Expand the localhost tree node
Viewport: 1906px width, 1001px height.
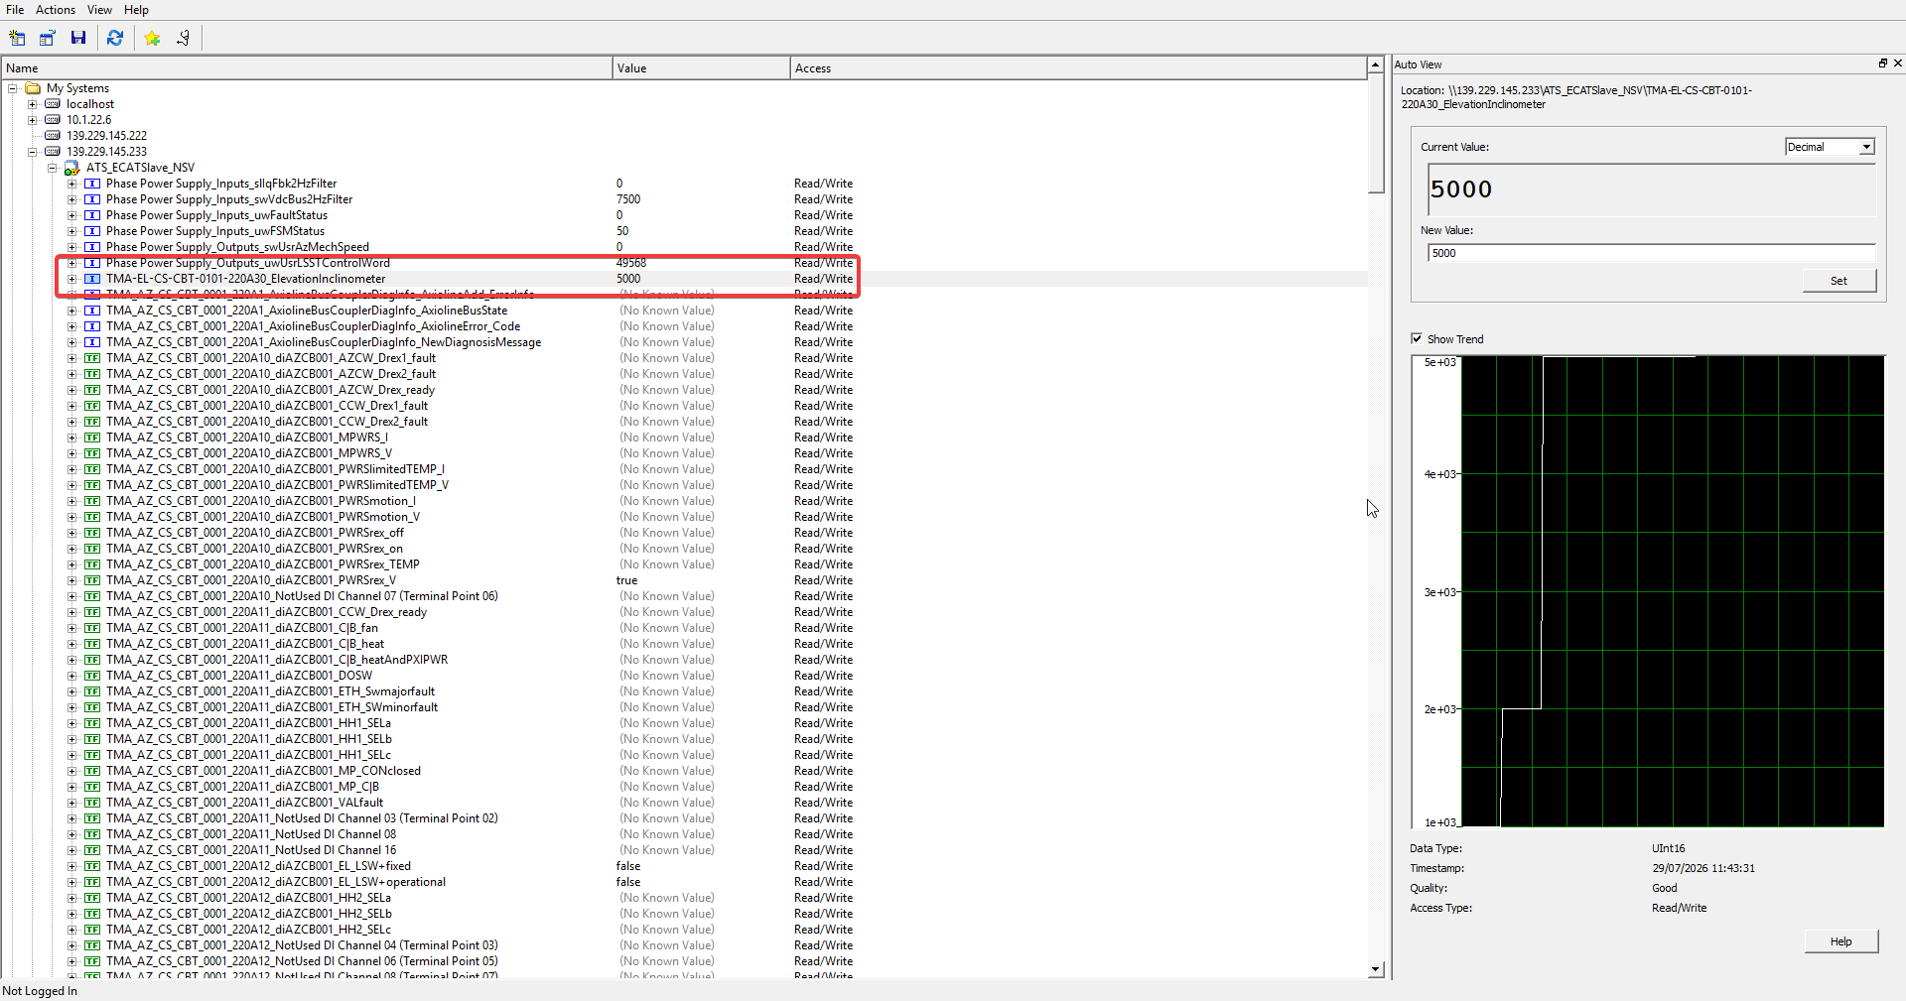click(33, 104)
